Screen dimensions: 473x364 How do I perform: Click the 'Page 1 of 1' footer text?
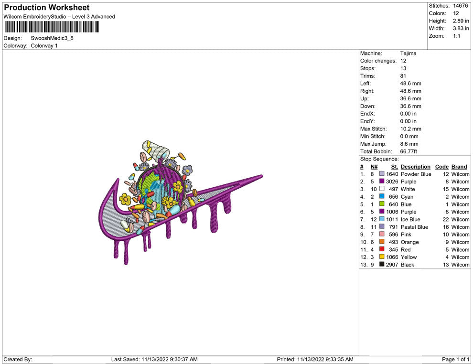455,359
